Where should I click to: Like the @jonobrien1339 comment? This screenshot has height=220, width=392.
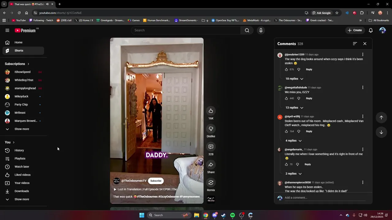point(286,69)
